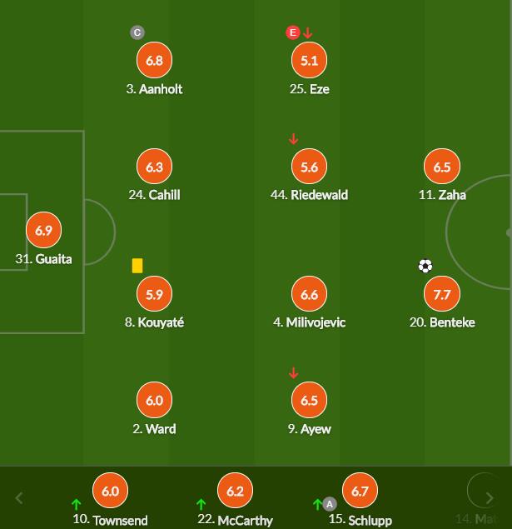Open the player name 2. Ward
The height and width of the screenshot is (529, 512).
click(x=154, y=429)
